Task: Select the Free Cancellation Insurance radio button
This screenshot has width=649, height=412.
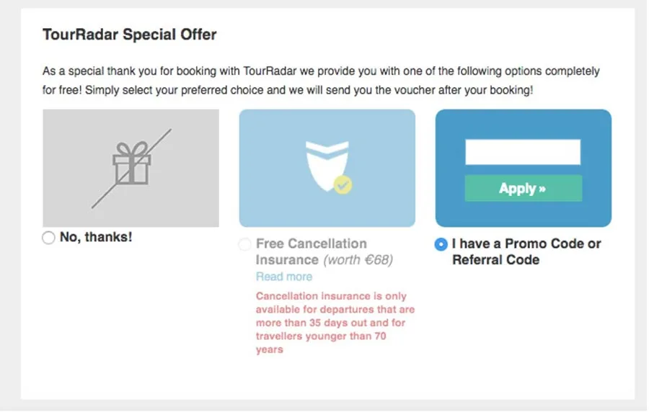Action: [x=244, y=244]
